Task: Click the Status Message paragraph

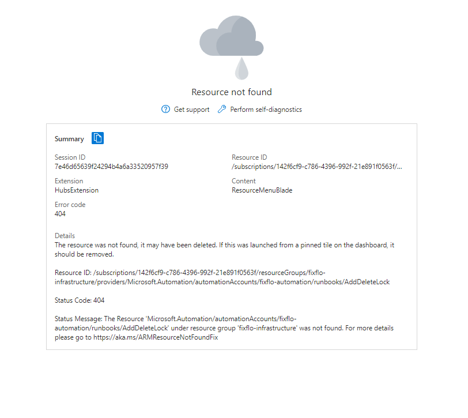Action: 225,327
